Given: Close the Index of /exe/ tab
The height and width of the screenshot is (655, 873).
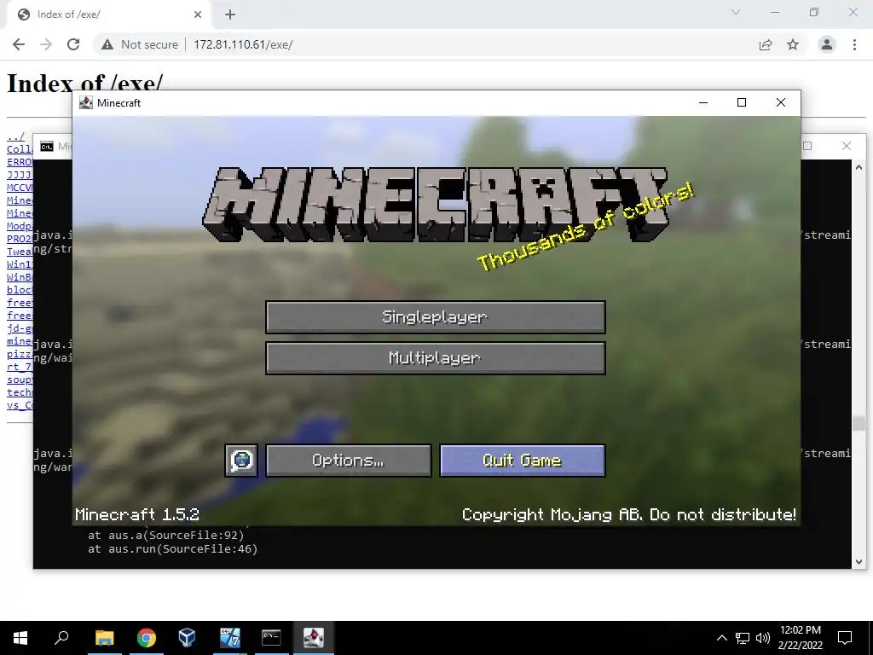Looking at the screenshot, I should coord(198,14).
